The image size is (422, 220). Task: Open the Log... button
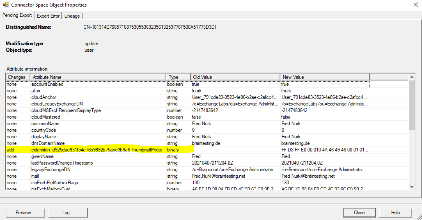tap(68, 213)
